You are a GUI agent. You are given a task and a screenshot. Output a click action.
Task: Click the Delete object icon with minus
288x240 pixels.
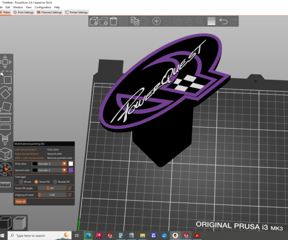pyautogui.click(x=104, y=21)
